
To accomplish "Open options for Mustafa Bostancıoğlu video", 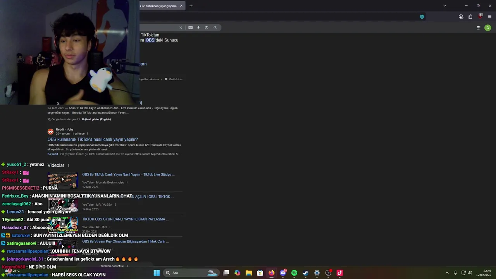I will [x=127, y=183].
